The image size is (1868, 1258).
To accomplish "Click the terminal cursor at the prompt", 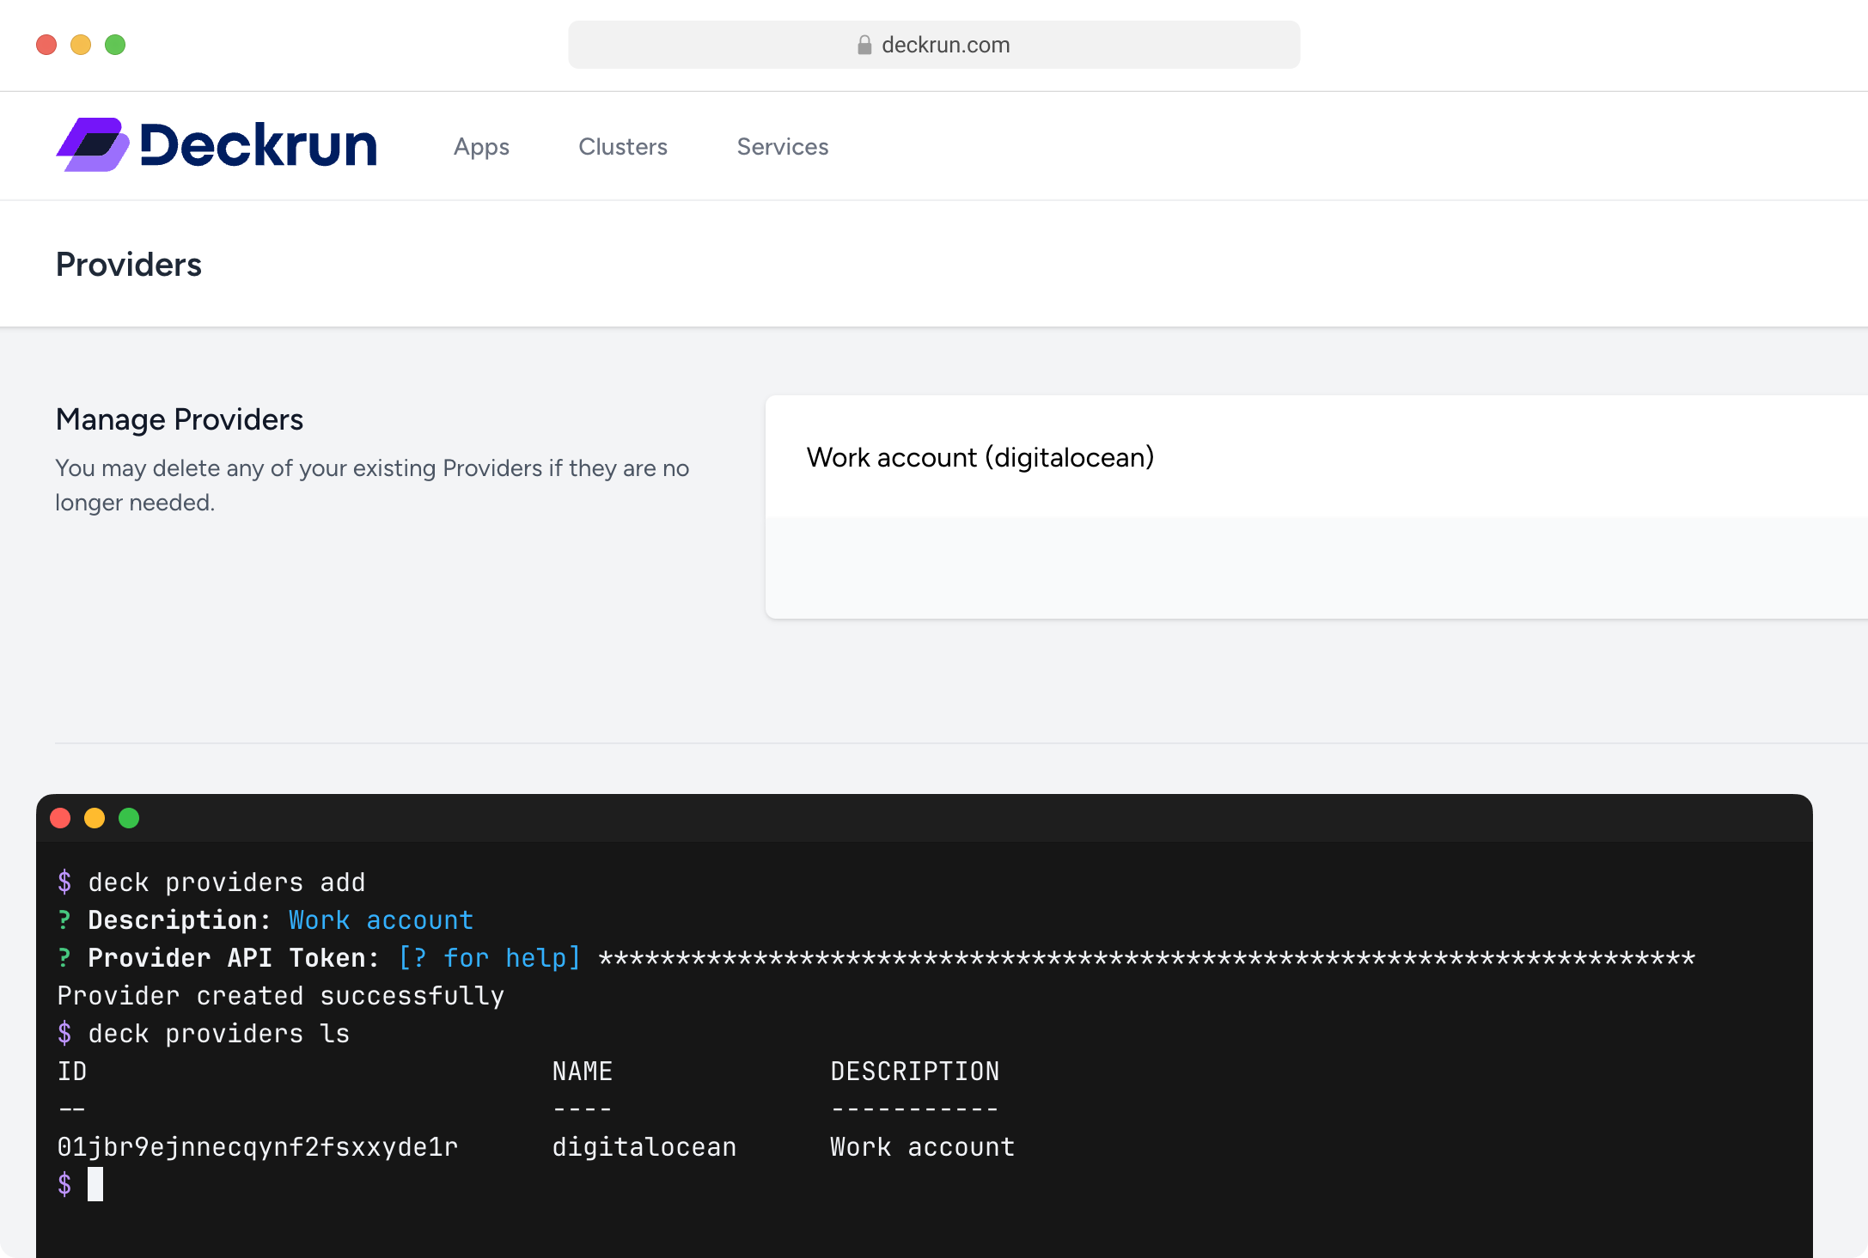I will tap(97, 1184).
